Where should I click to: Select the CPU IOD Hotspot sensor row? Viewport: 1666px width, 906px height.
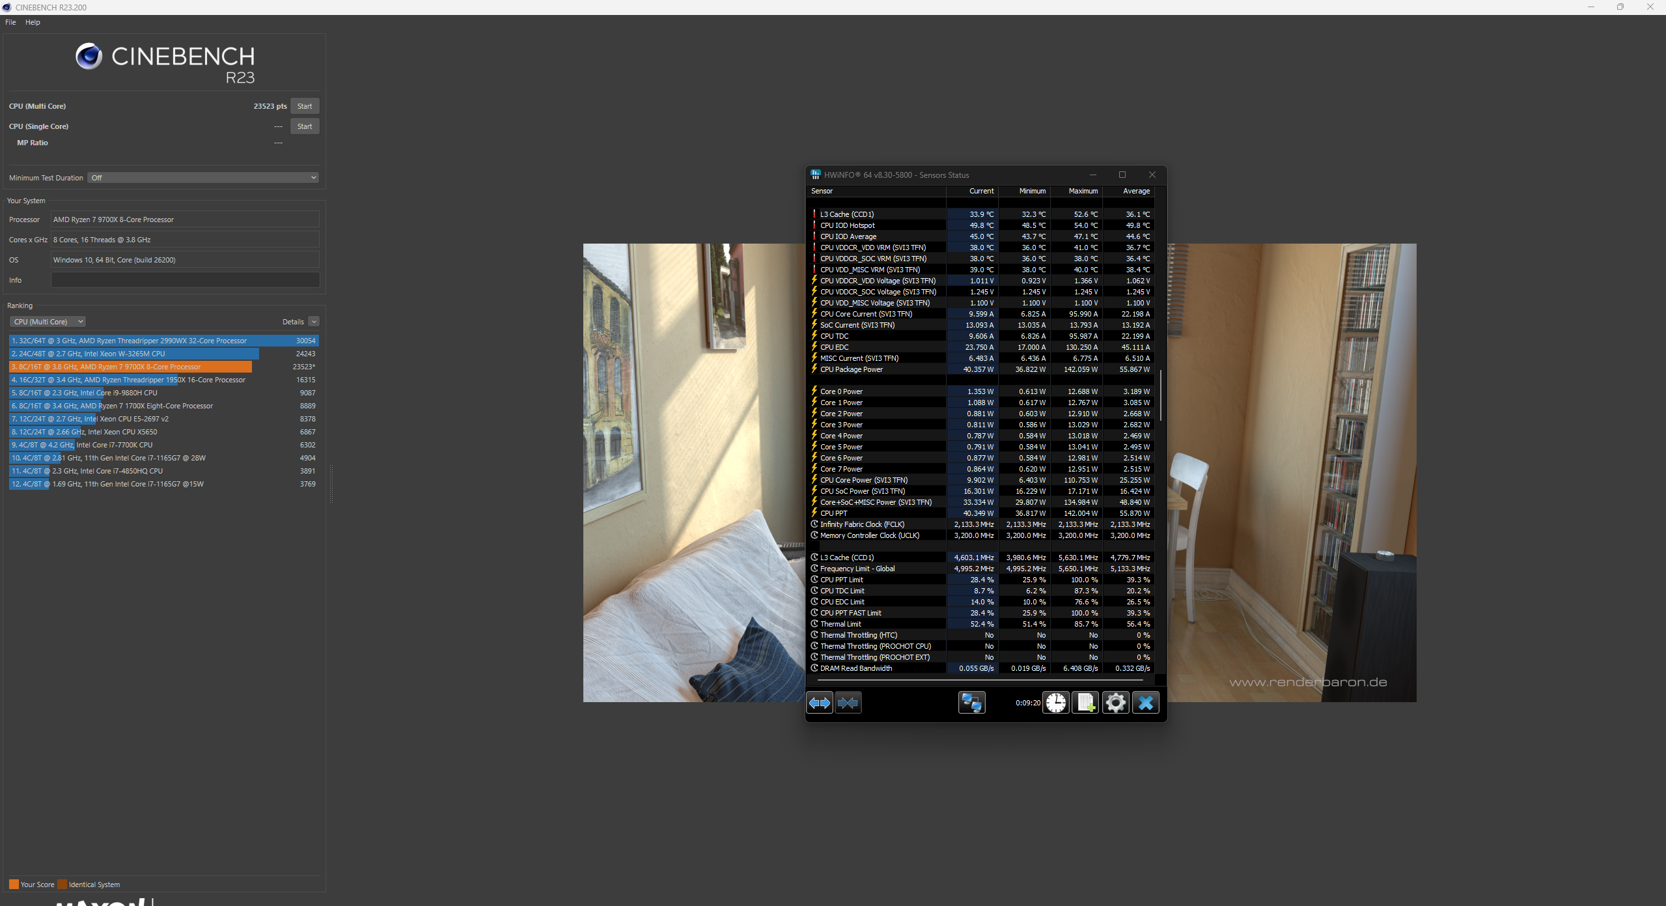[x=980, y=225]
